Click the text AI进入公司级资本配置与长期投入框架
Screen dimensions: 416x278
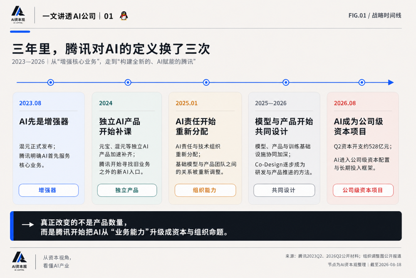coord(362,164)
